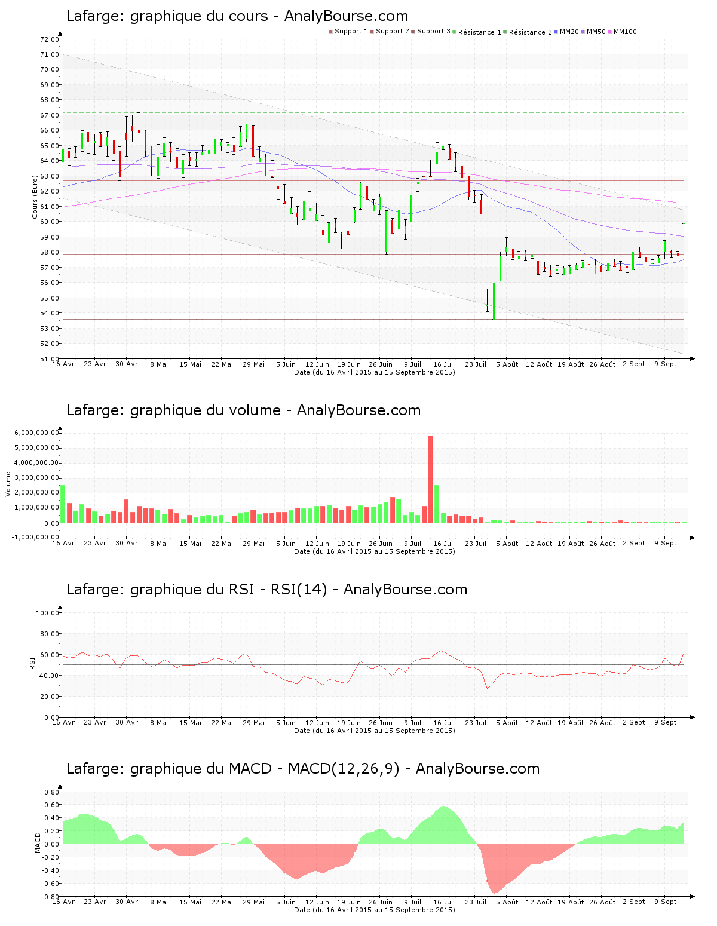Click the -0.60 MACD axis value
Screen dimensions: 717x926
point(51,884)
